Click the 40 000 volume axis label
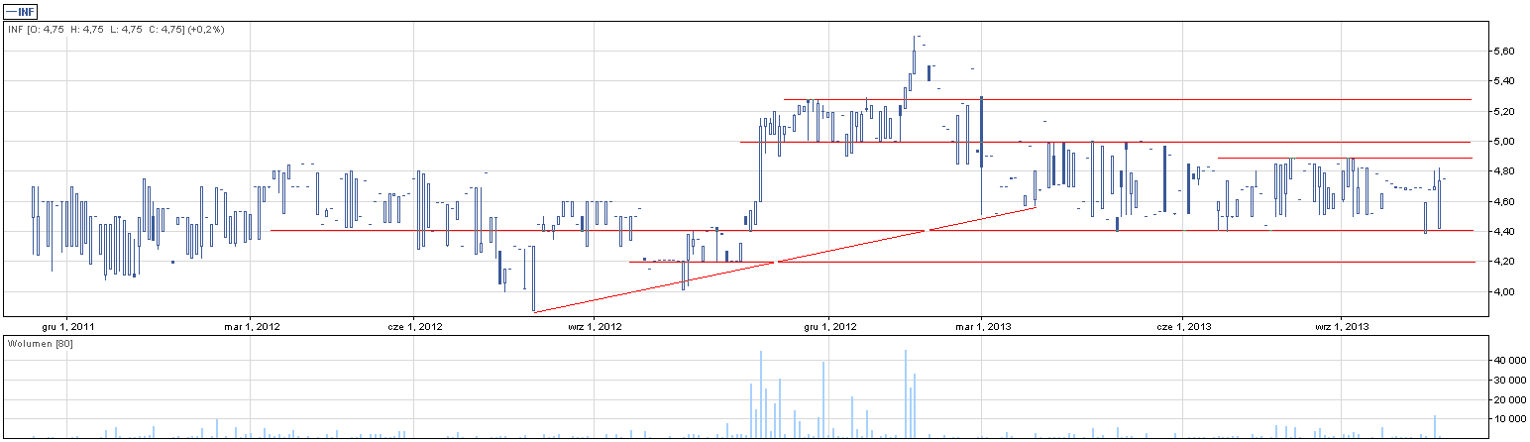 [1508, 361]
